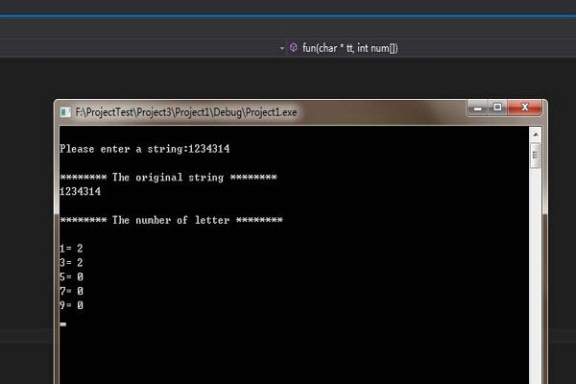Screen dimensions: 576x384
Task: Click the echoed 1234314 output line
Action: point(80,192)
